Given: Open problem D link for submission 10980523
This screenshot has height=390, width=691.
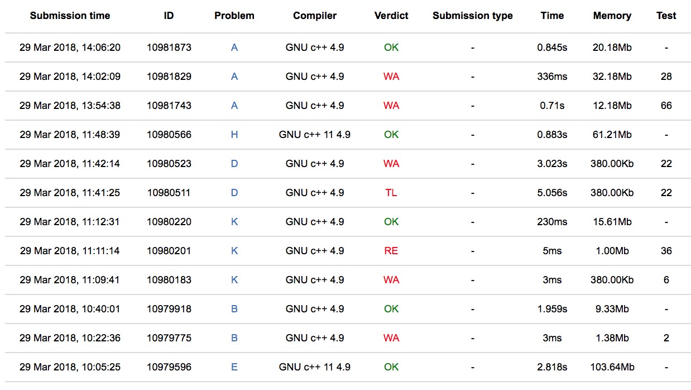Looking at the screenshot, I should (234, 164).
